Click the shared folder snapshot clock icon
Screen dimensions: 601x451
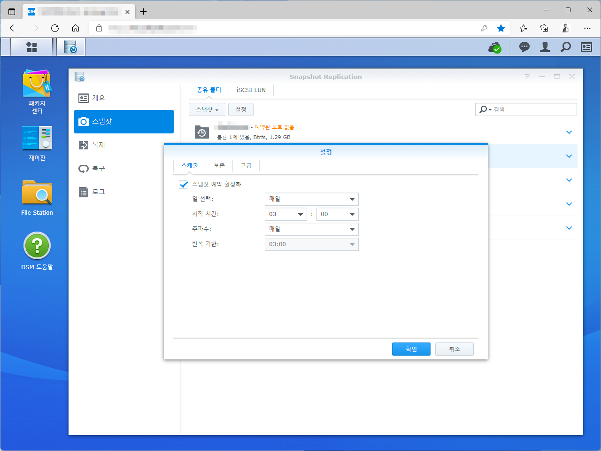coord(202,132)
